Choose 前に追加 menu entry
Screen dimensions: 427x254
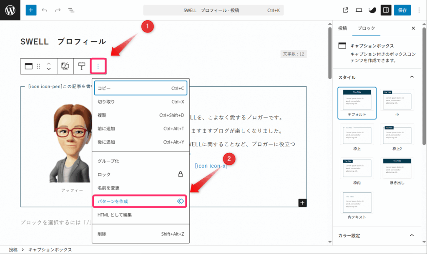click(x=141, y=129)
